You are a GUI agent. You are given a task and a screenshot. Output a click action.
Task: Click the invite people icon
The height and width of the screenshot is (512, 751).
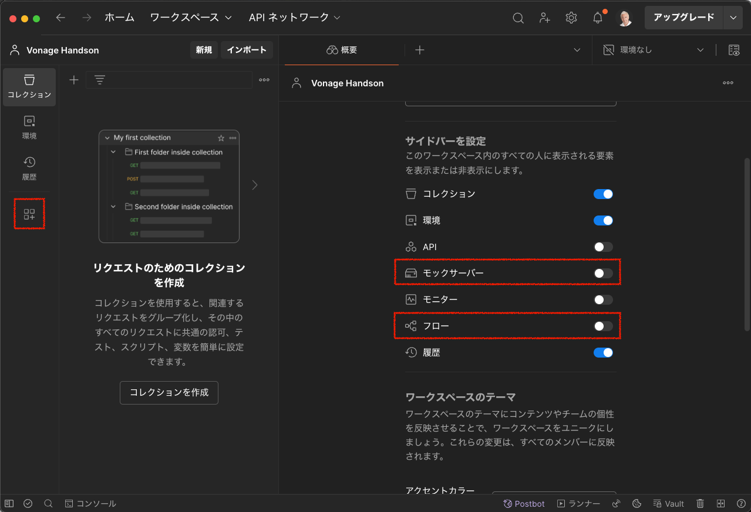click(x=545, y=18)
